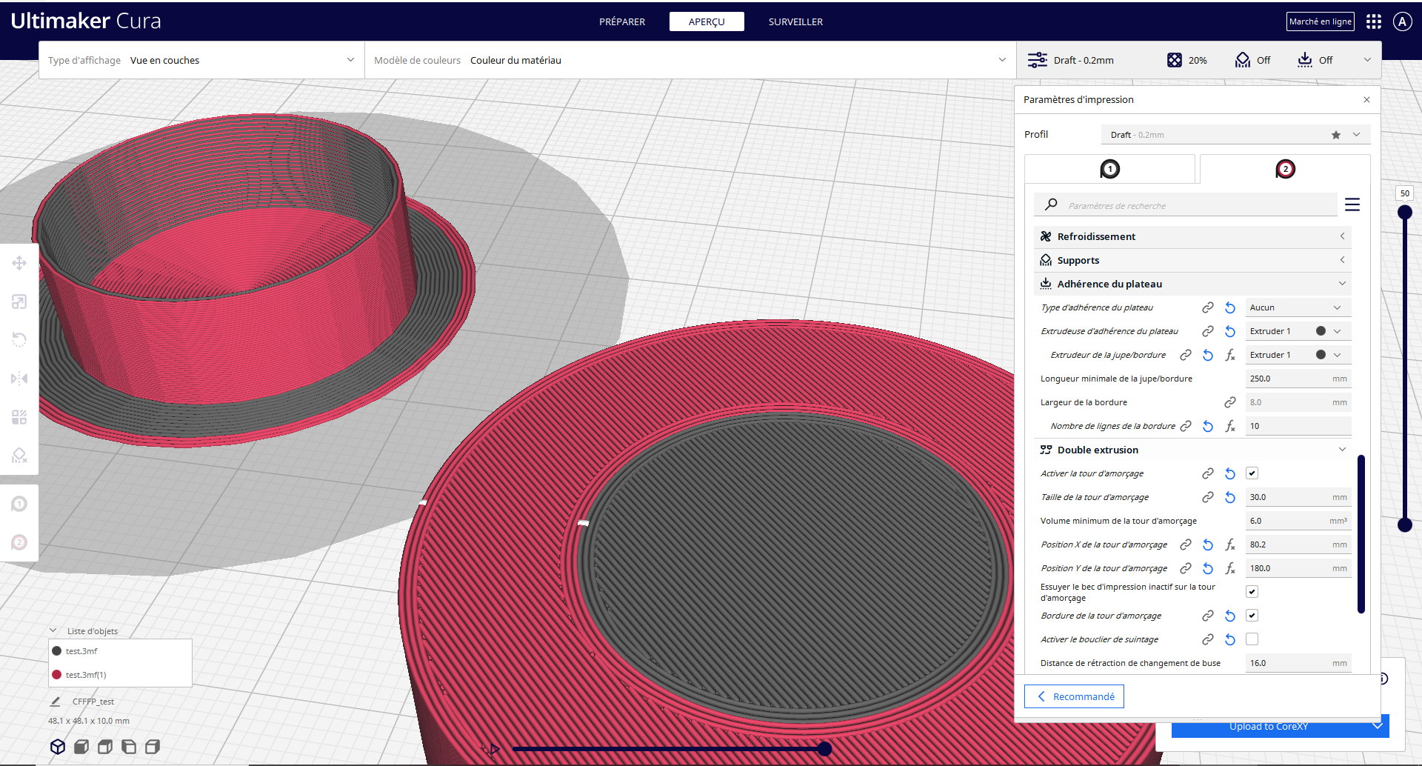This screenshot has width=1422, height=766.
Task: Click fx icon for Position X de la tour
Action: tap(1230, 544)
